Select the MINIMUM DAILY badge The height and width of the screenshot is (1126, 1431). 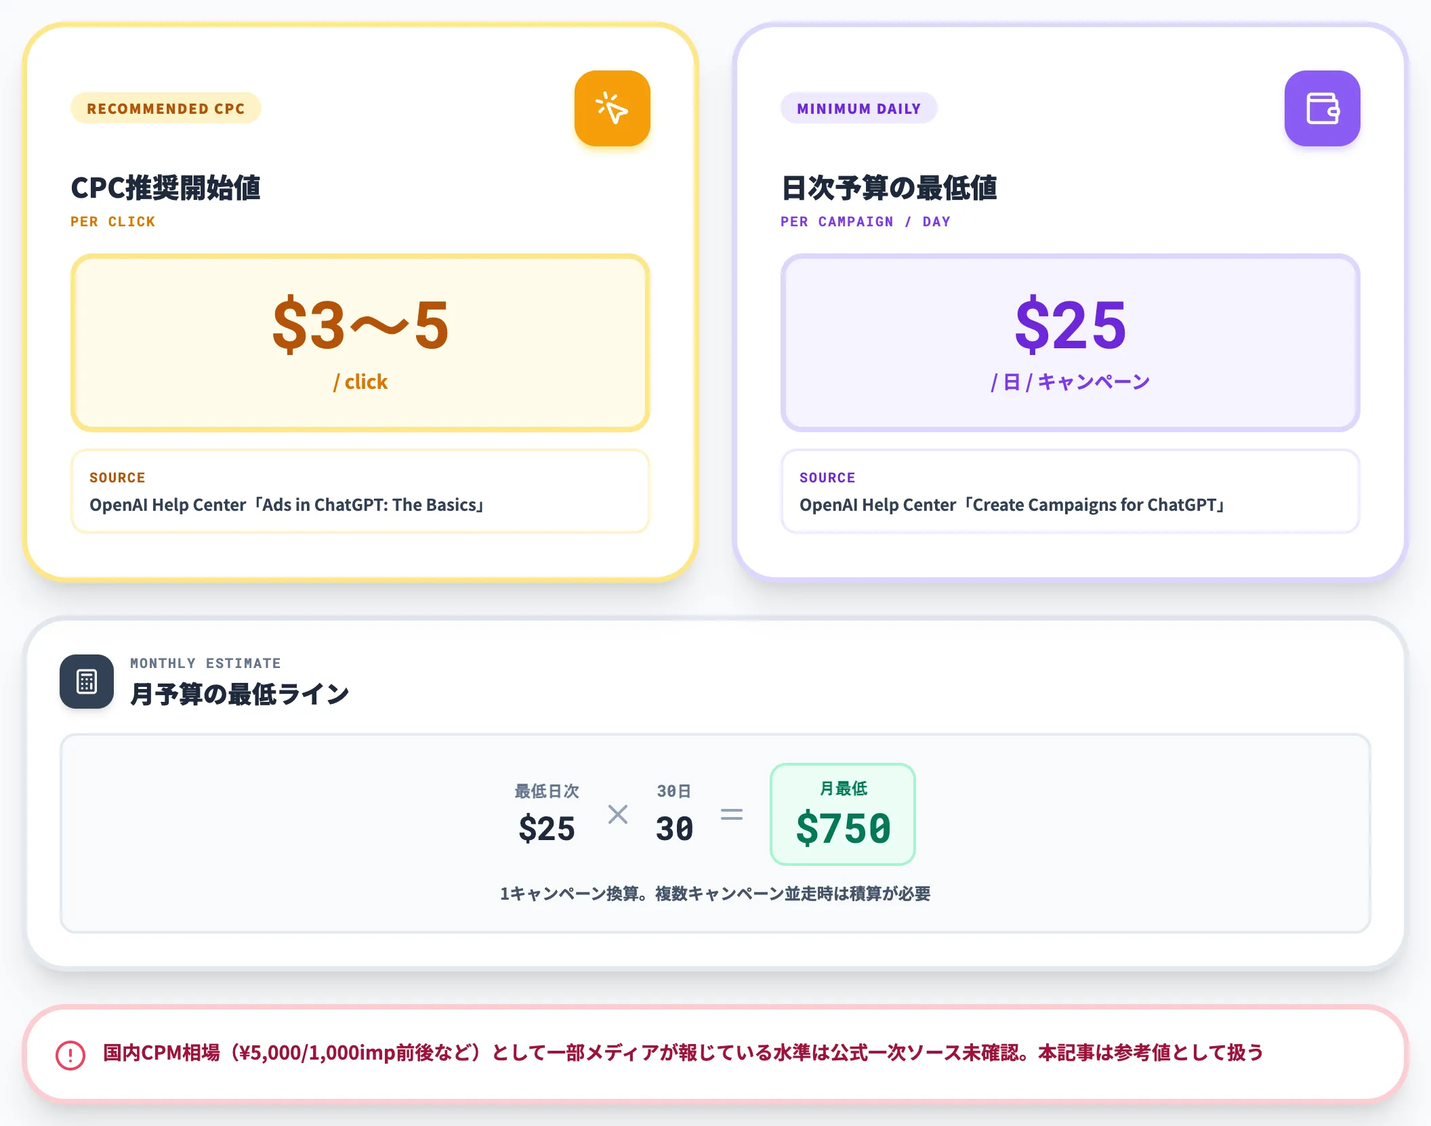[859, 108]
